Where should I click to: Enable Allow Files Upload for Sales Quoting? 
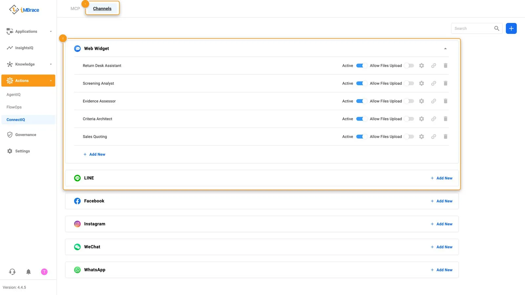point(409,136)
